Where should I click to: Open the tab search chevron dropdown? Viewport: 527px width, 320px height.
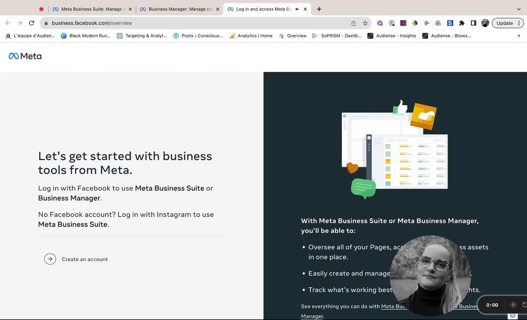point(519,9)
